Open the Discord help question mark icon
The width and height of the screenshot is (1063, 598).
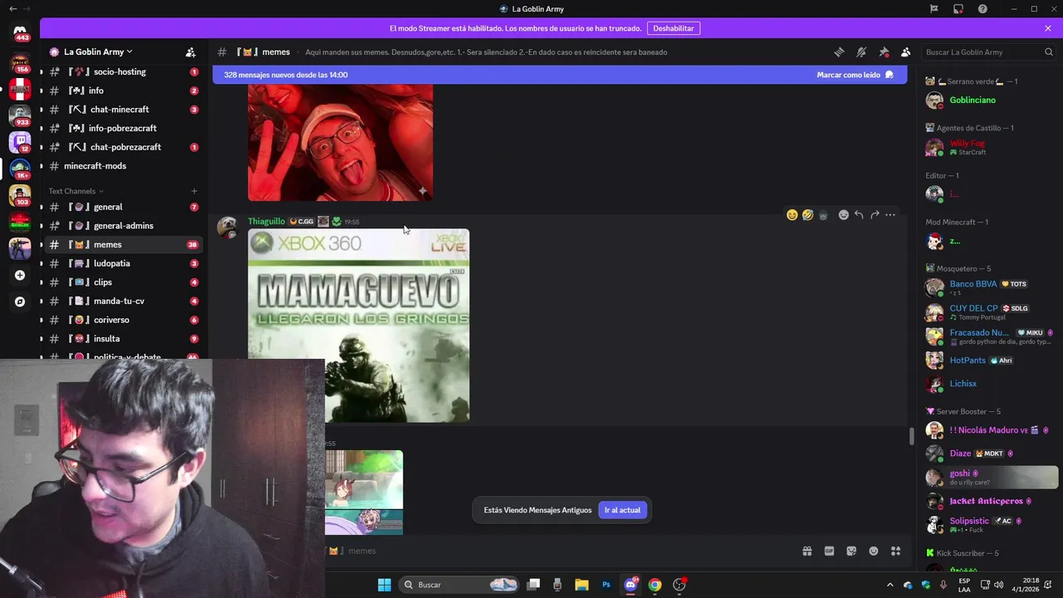click(982, 9)
